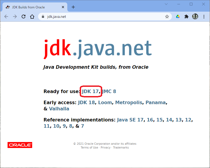Open Chrome's three-dot menu
Viewport: 210px width, 168px height.
(204, 17)
